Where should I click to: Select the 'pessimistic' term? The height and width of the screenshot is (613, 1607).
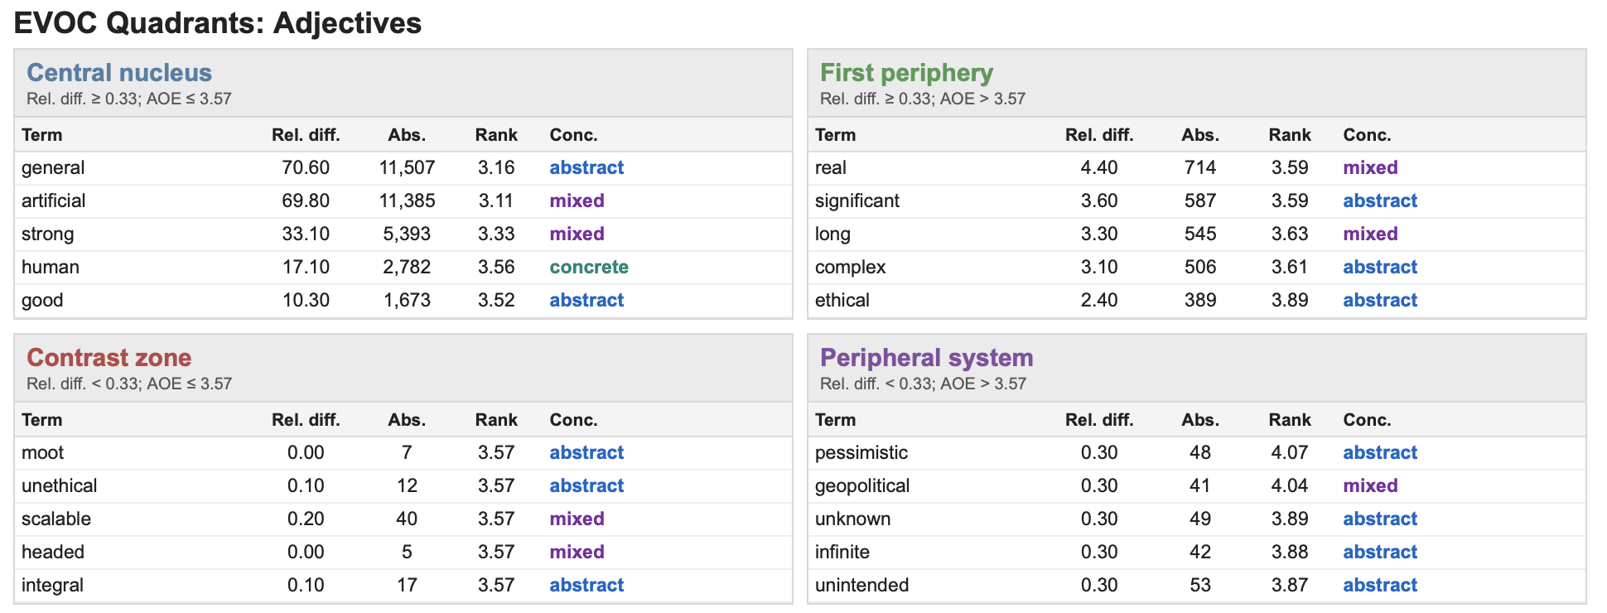[x=861, y=452]
